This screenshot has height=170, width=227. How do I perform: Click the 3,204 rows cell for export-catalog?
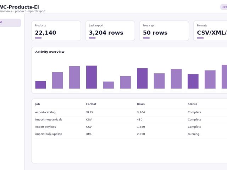pos(141,112)
